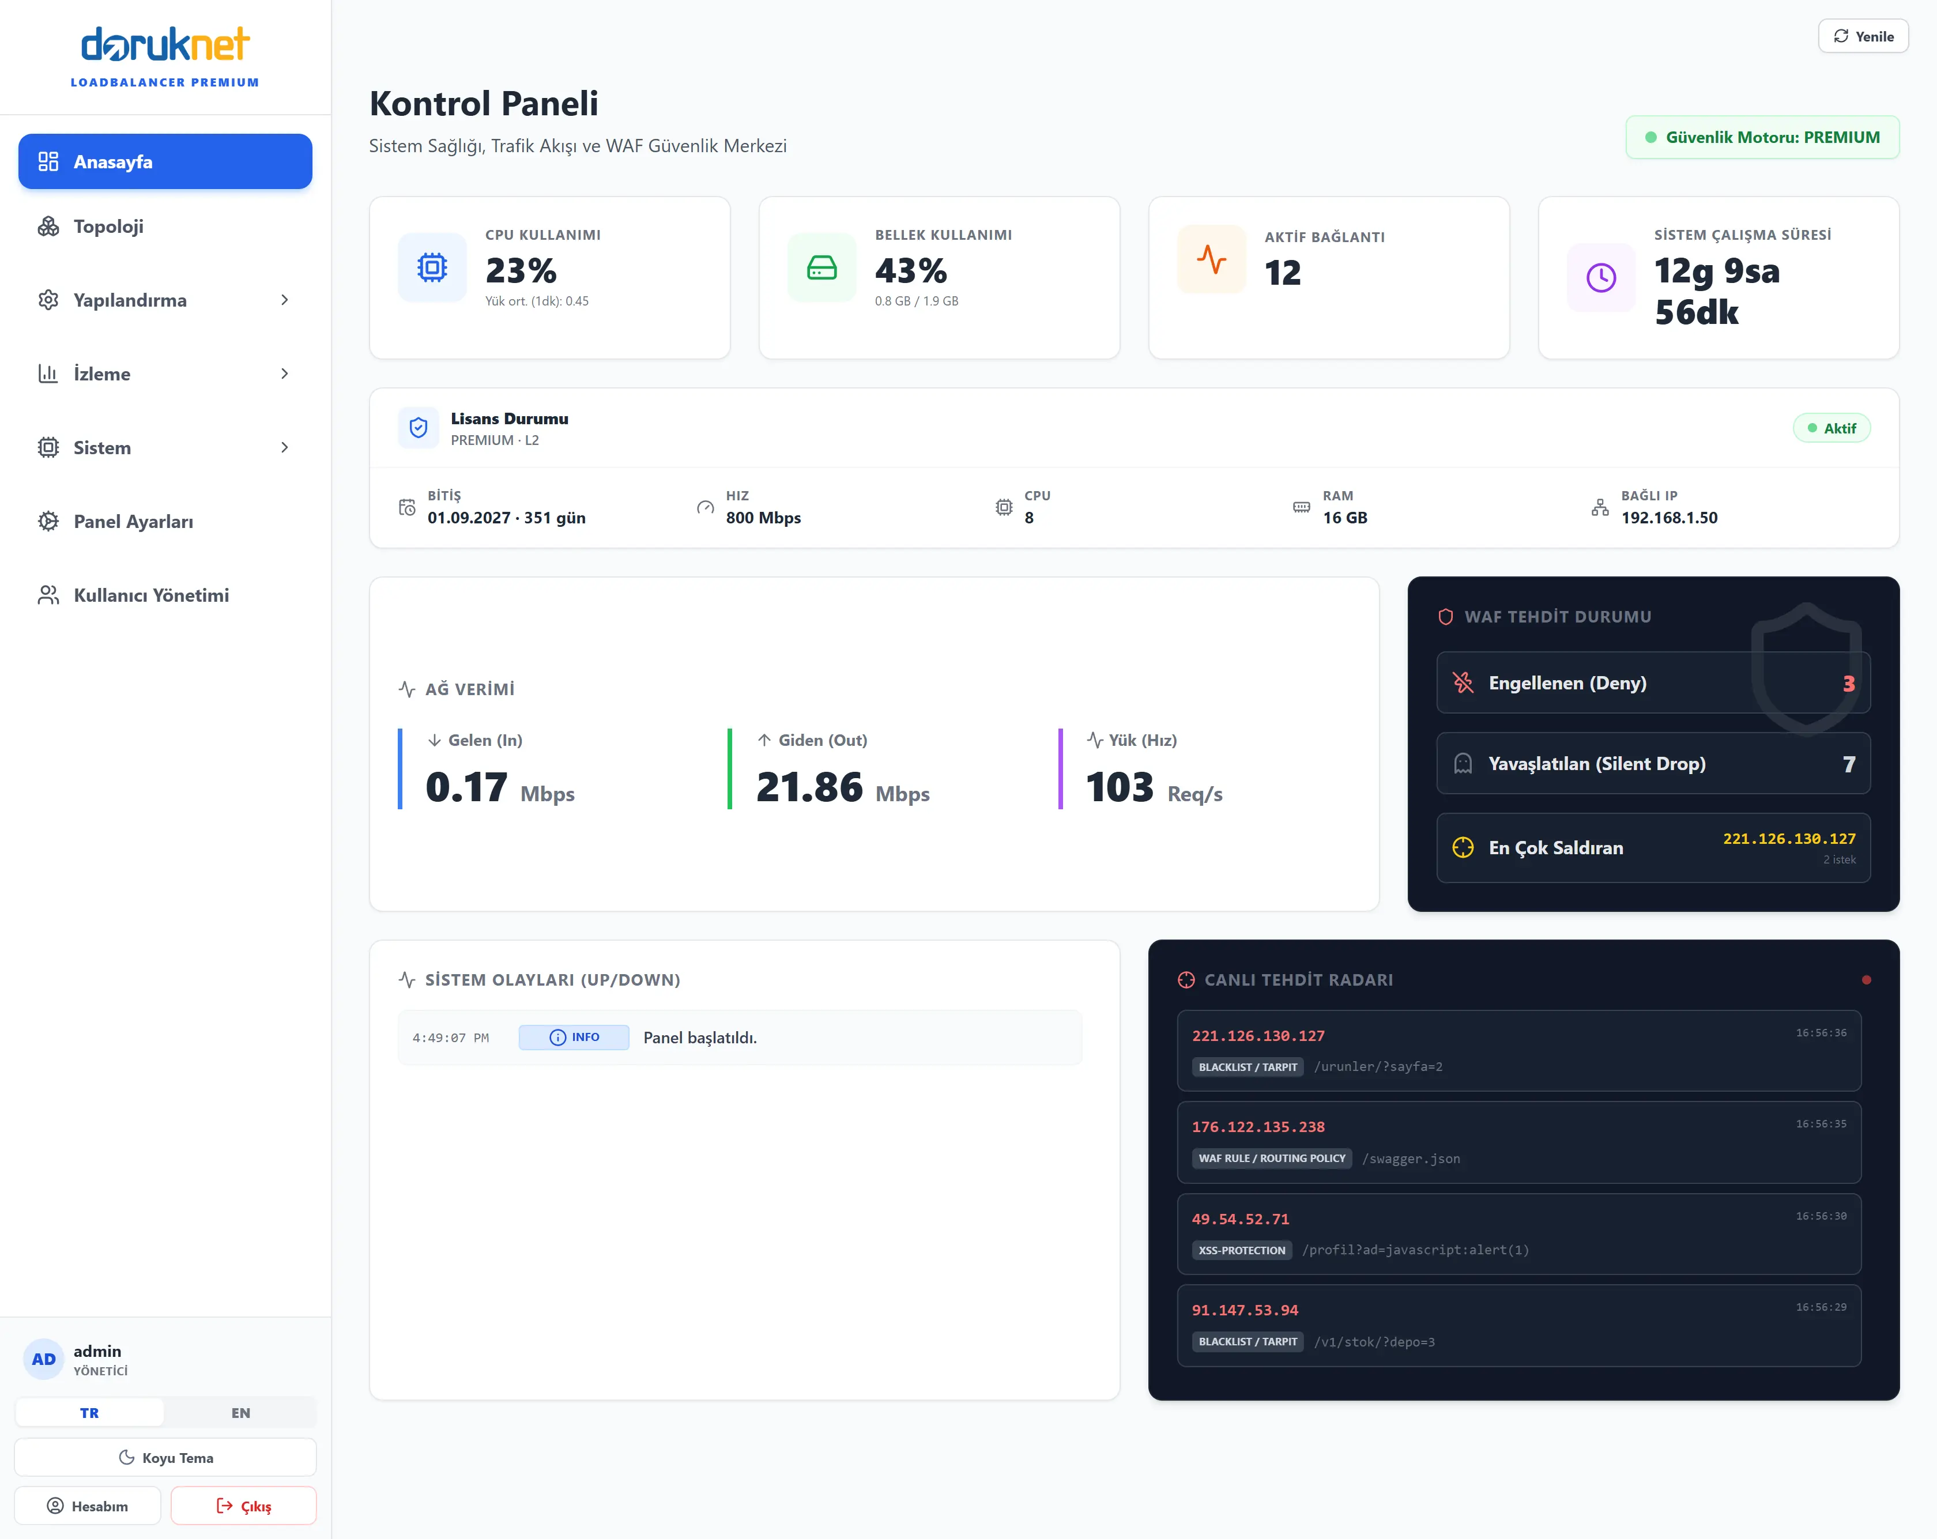
Task: Click the target icon next to En Çok Saldıran
Action: pyautogui.click(x=1464, y=847)
